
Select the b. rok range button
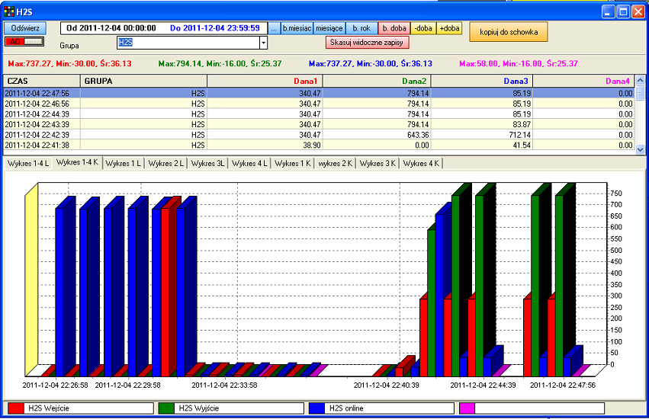point(361,28)
